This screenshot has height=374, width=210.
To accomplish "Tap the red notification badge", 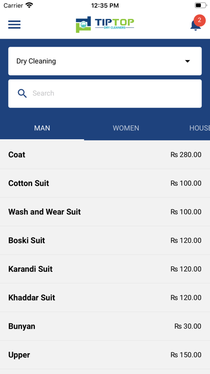I will point(199,20).
